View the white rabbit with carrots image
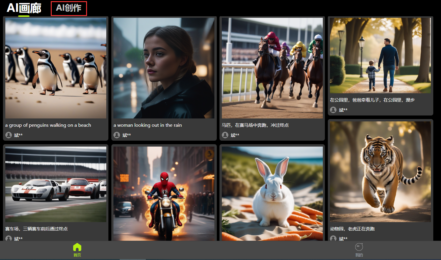This screenshot has width=441, height=260. point(272,193)
